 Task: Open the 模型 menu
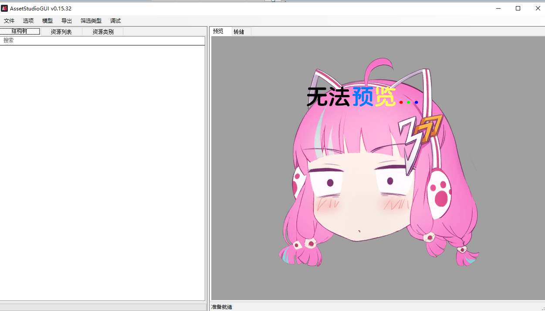(47, 21)
